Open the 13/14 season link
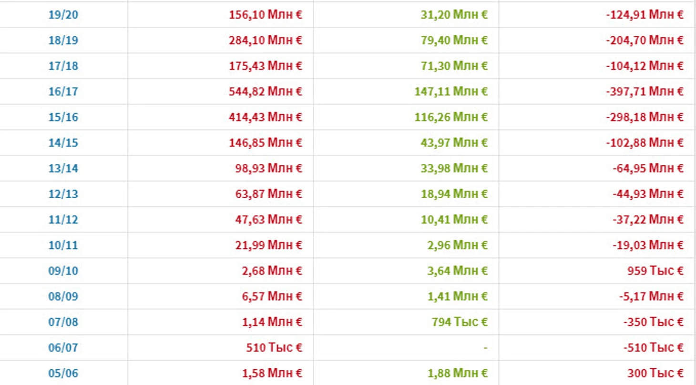Screen dimensions: 696x385 (63, 169)
